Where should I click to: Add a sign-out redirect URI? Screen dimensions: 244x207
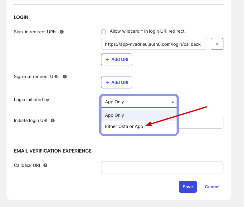point(117,82)
